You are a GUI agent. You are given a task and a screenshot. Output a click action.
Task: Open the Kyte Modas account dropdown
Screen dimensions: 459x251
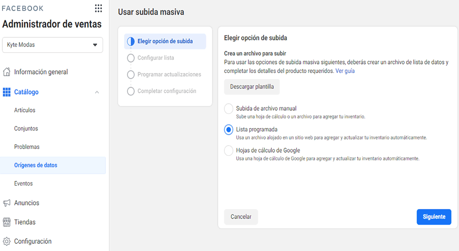52,45
